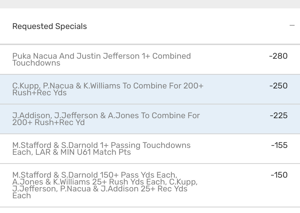Screen dimensions: 300x213
Task: Click the "200+ Rush+Rec Yd" line under J.Addison special
Action: [x=48, y=123]
